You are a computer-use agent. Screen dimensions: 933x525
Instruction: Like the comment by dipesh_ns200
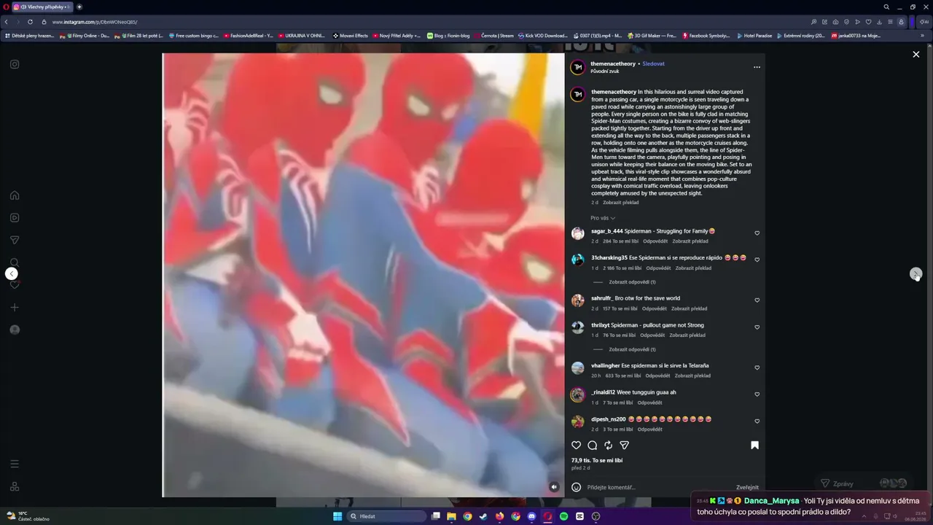(757, 421)
